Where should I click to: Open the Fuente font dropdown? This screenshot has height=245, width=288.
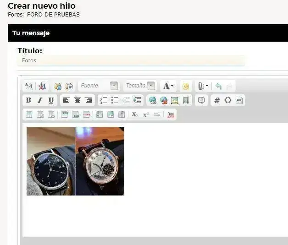click(x=114, y=86)
